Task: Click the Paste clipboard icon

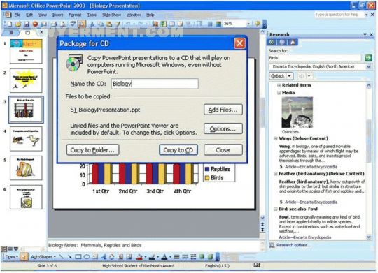Action: (x=109, y=24)
